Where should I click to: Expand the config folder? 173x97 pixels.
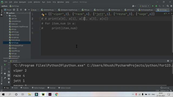click(7, 16)
